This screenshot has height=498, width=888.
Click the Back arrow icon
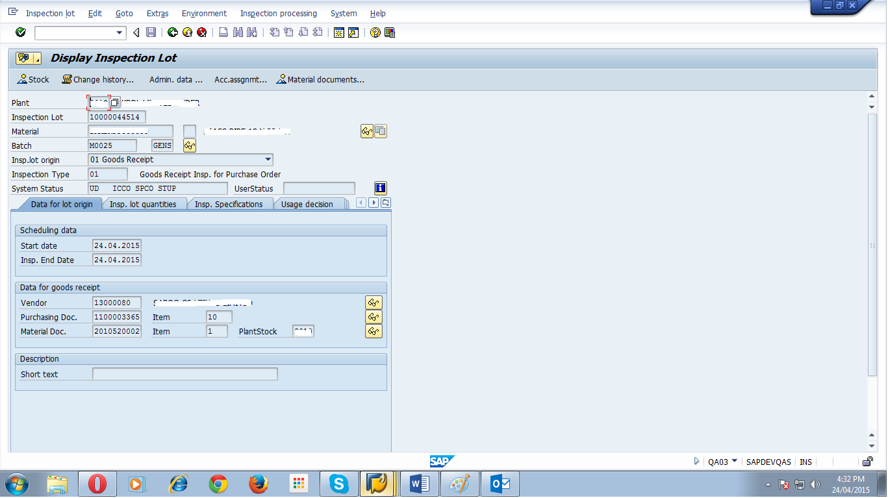[136, 32]
